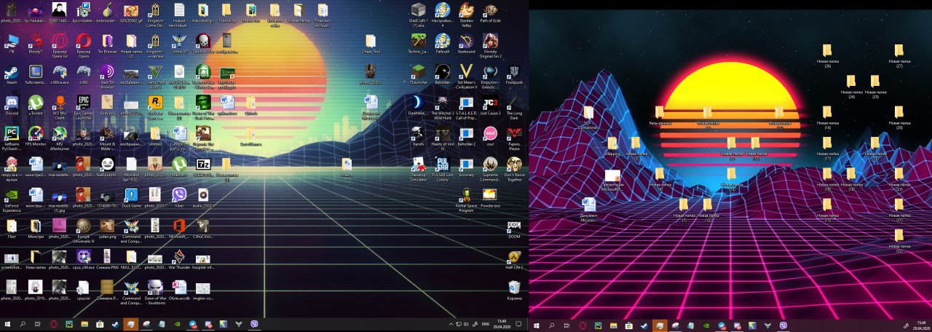The height and width of the screenshot is (332, 932).
Task: Click the Supreme Commander shortcut
Action: click(x=490, y=168)
